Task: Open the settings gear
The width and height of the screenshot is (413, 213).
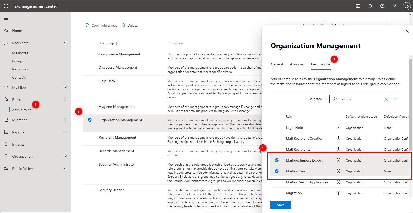Action: coord(382,6)
